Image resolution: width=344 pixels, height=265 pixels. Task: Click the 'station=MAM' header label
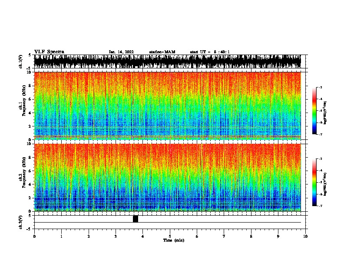coord(162,52)
